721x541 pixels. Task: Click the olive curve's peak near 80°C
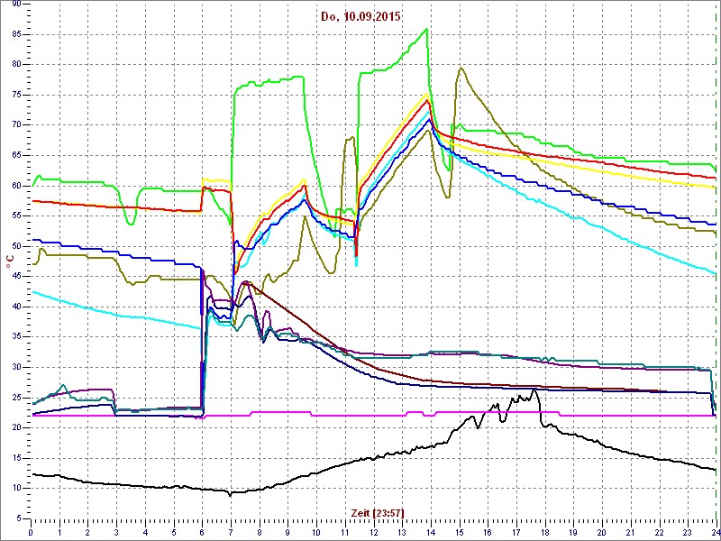[x=461, y=68]
